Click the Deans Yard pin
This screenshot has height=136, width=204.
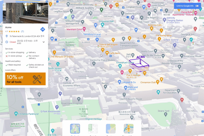[x=166, y=114]
